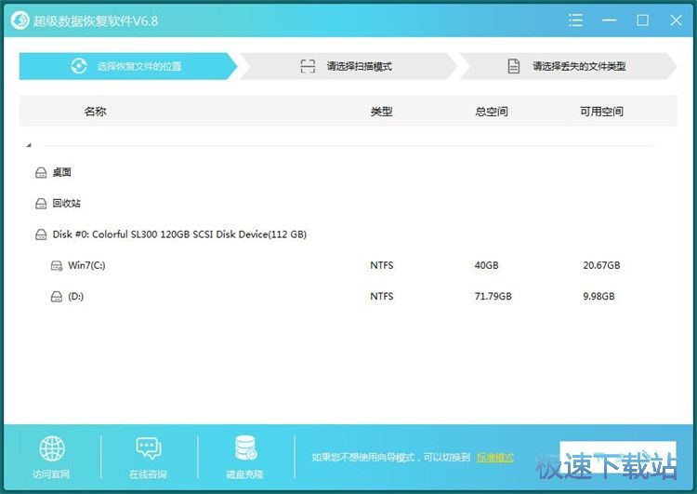The image size is (697, 494).
Task: Open the menu list icon in title bar
Action: [x=576, y=20]
